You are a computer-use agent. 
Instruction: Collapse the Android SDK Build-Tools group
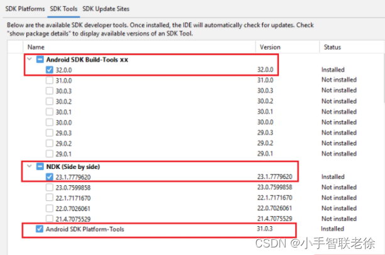[30, 59]
